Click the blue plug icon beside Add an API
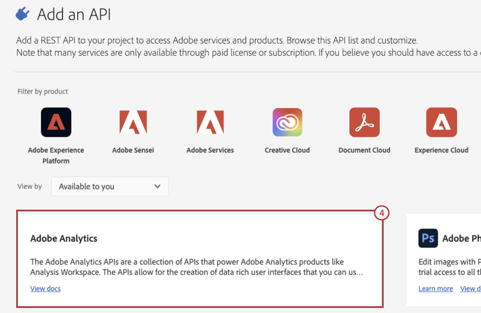481x313 pixels. [22, 13]
